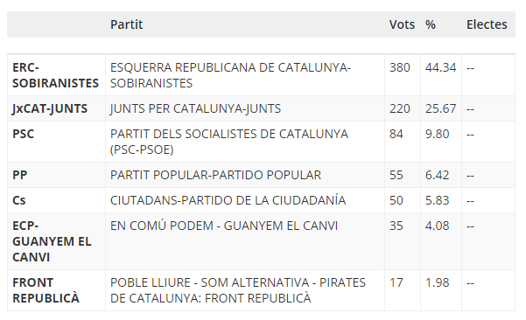Click the Partit column header
This screenshot has width=526, height=320.
pos(127,24)
